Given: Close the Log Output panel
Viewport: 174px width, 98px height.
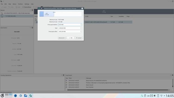Looking at the screenshot, I should 172,75.
